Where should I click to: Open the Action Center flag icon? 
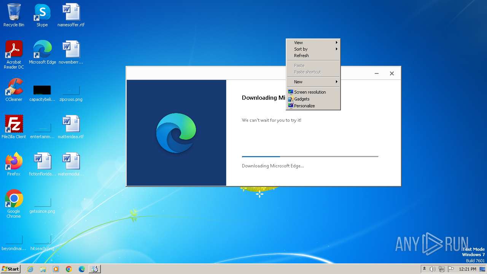(x=451, y=269)
